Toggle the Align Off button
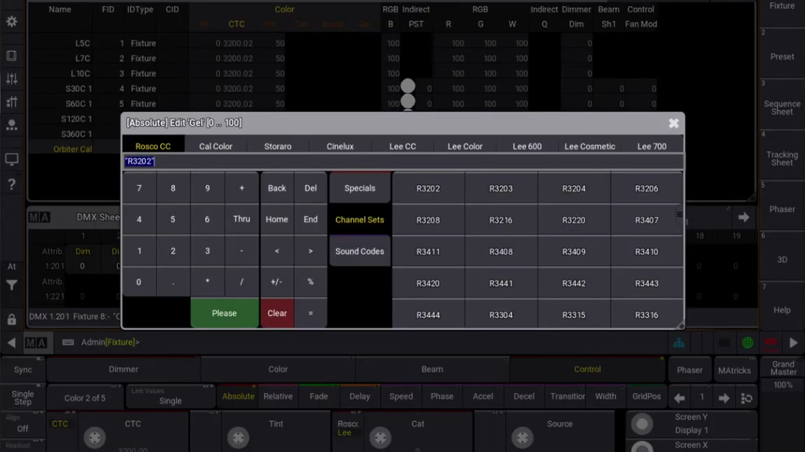 (23, 428)
